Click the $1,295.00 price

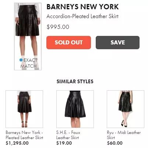pos(17,143)
